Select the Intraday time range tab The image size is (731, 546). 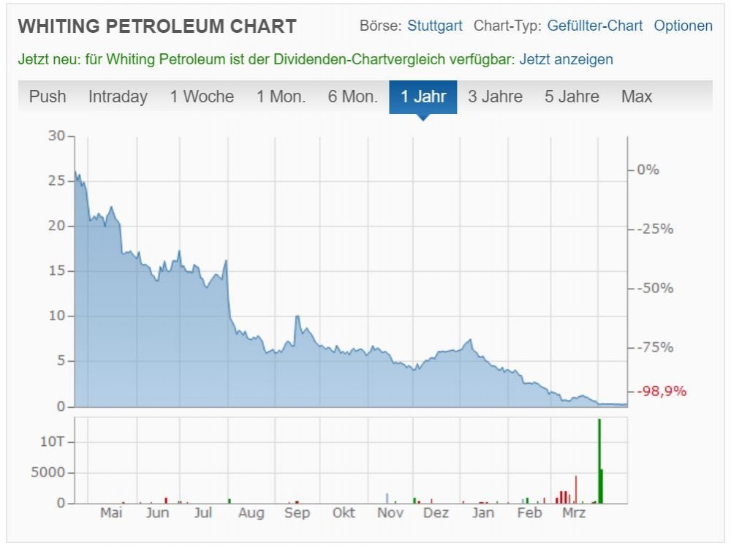118,96
